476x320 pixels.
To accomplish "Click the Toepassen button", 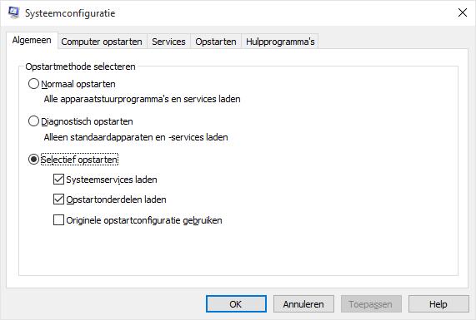I will click(x=371, y=304).
